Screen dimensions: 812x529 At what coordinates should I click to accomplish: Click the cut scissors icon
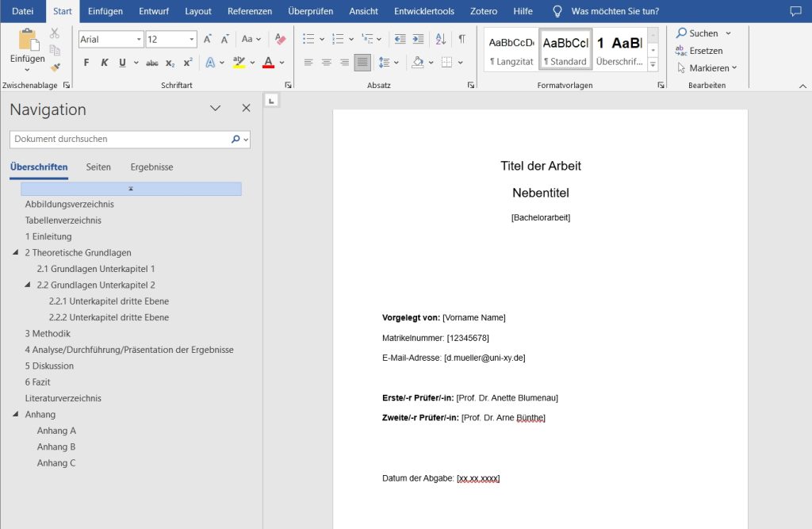click(x=55, y=33)
